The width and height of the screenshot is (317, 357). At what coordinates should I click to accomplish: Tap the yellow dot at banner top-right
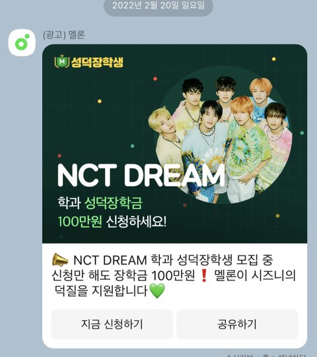(x=273, y=59)
